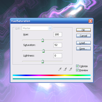Click the Hue slider handle
This screenshot has width=102, height=102.
pos(43,40)
